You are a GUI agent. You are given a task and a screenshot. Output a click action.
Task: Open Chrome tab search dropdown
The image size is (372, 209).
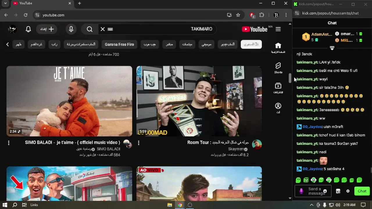(5, 3)
